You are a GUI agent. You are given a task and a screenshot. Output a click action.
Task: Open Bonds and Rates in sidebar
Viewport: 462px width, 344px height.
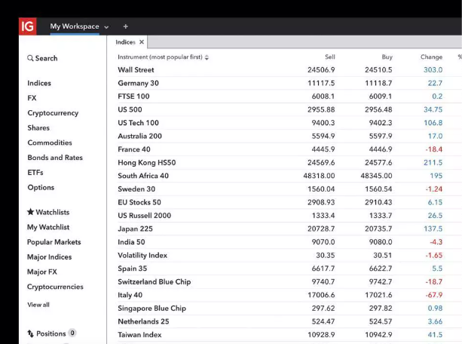pyautogui.click(x=55, y=158)
